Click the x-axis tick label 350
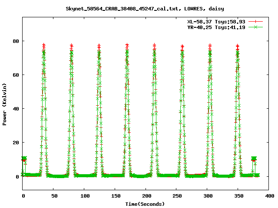278x208 pixels. pos(238,196)
